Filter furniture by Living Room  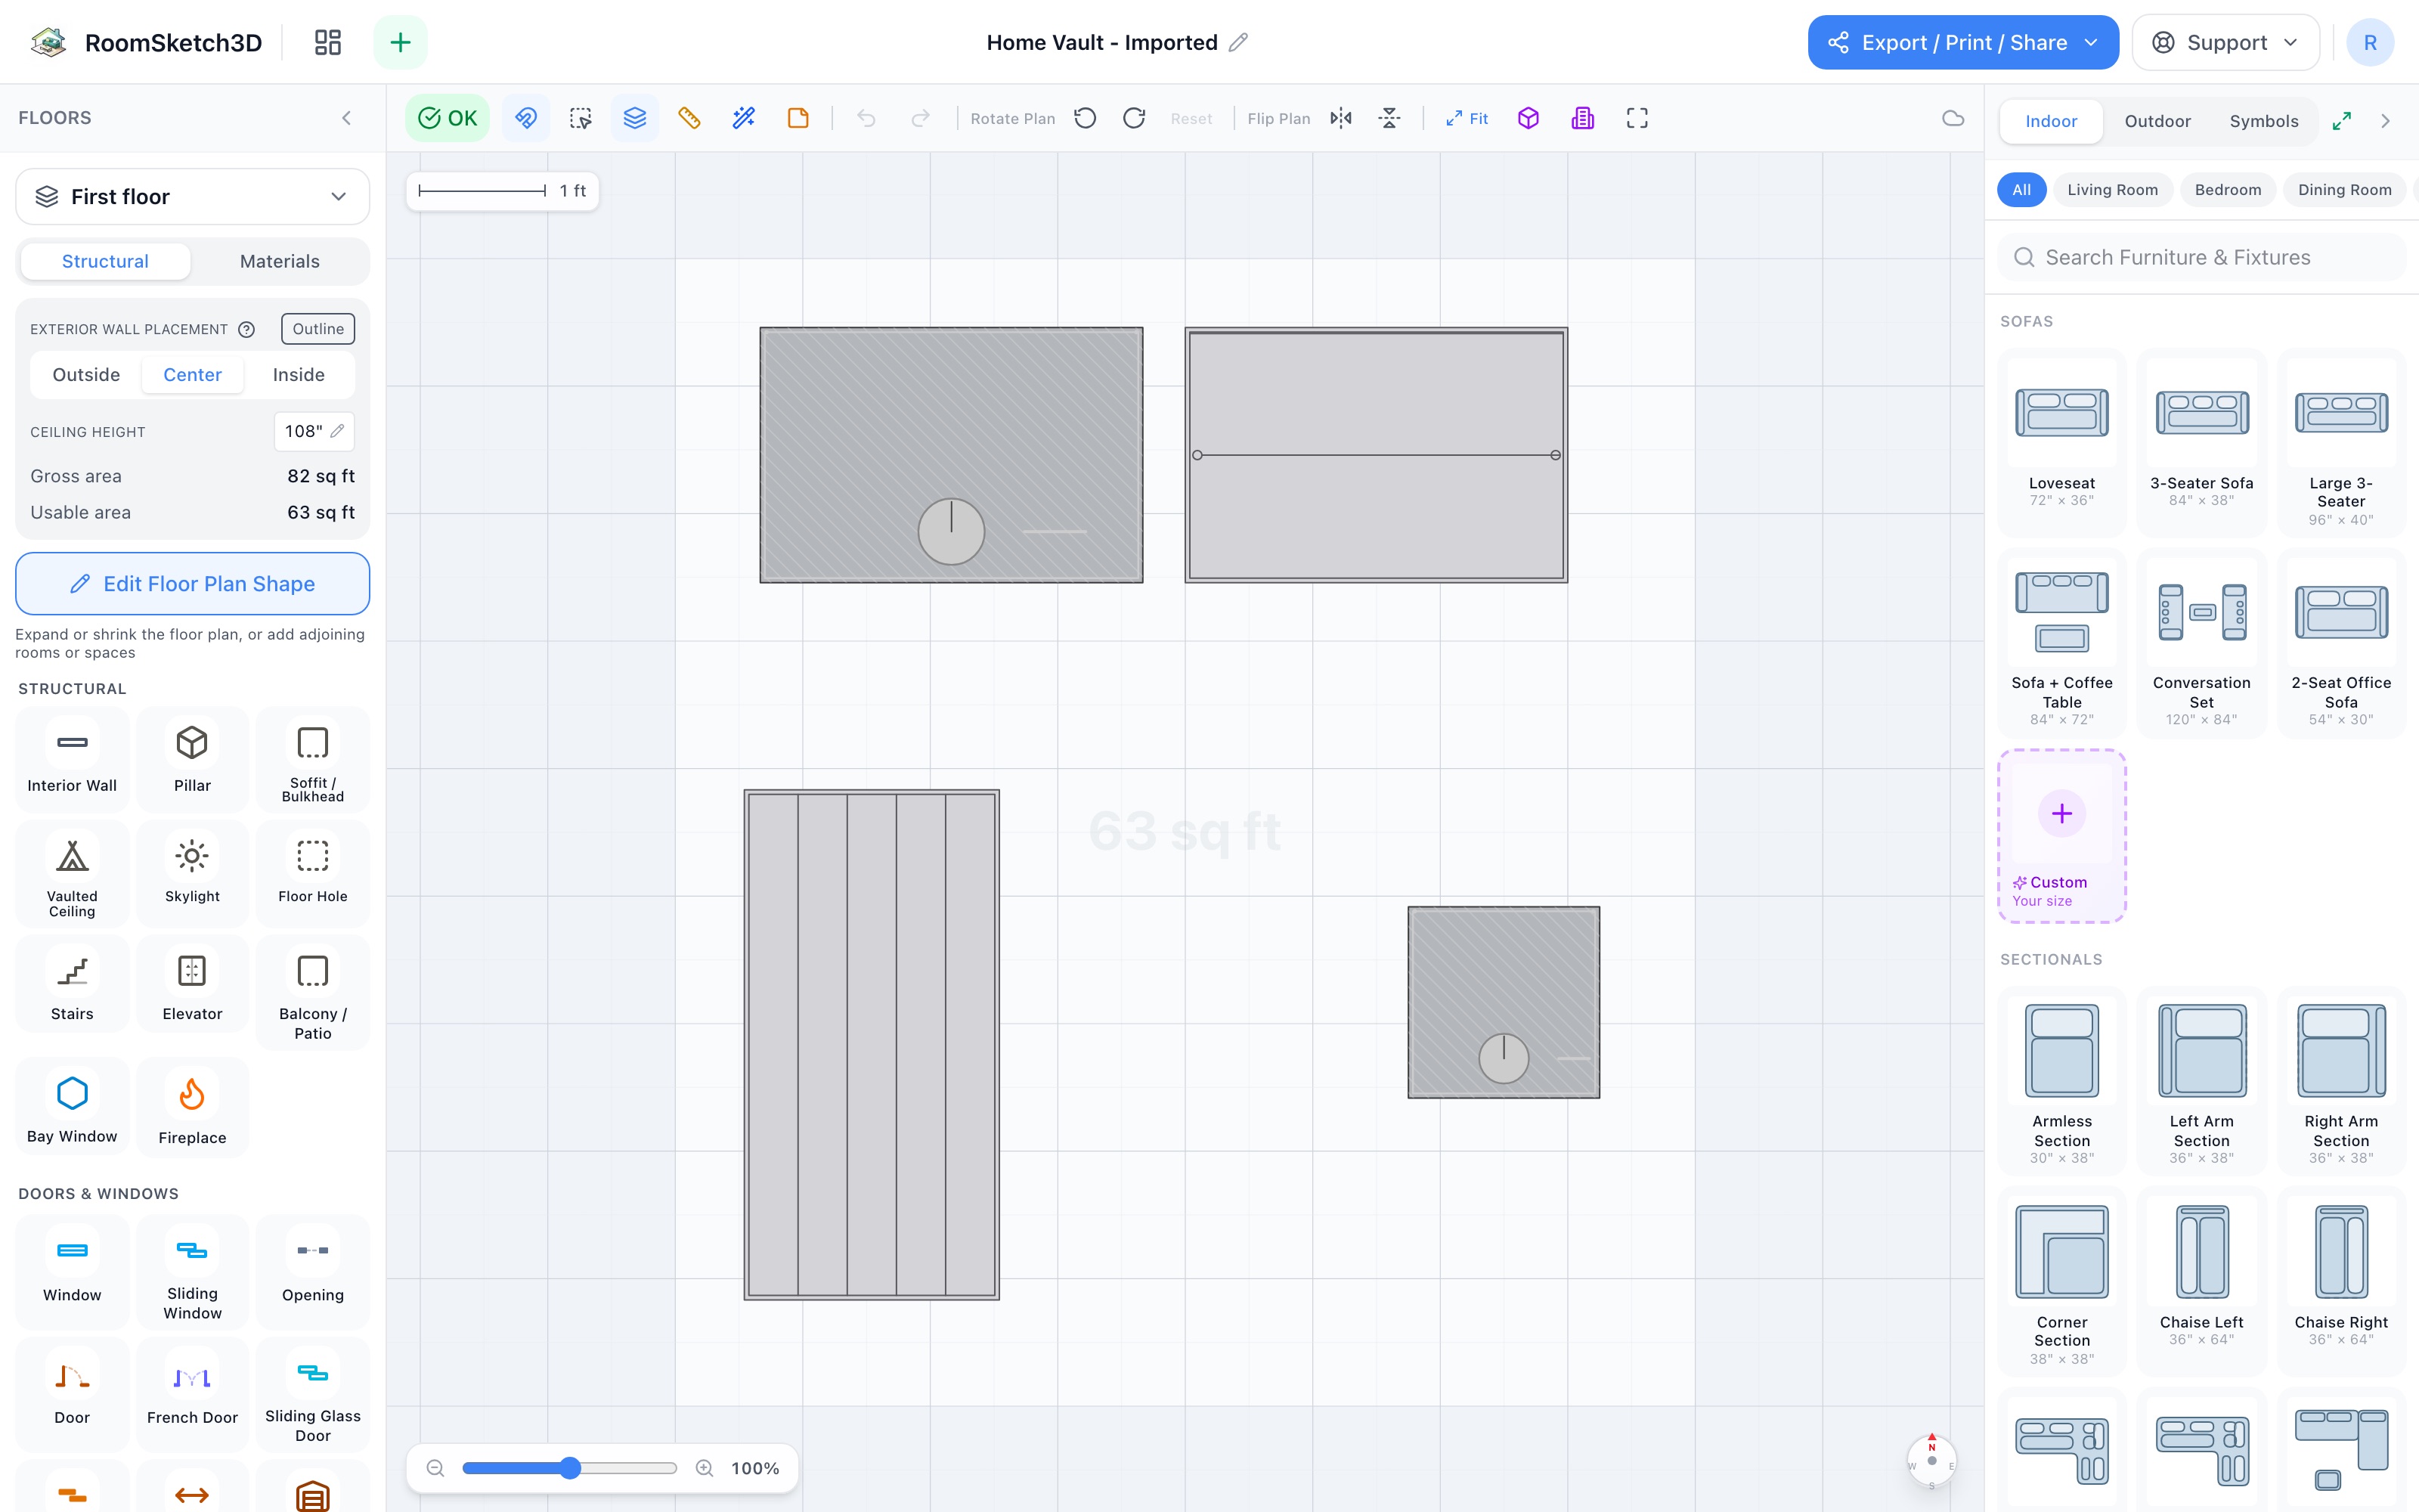tap(2112, 190)
